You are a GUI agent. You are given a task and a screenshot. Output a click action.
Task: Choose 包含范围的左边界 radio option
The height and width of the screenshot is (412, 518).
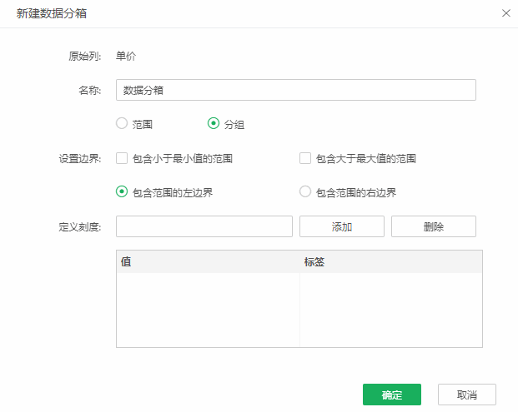[122, 192]
